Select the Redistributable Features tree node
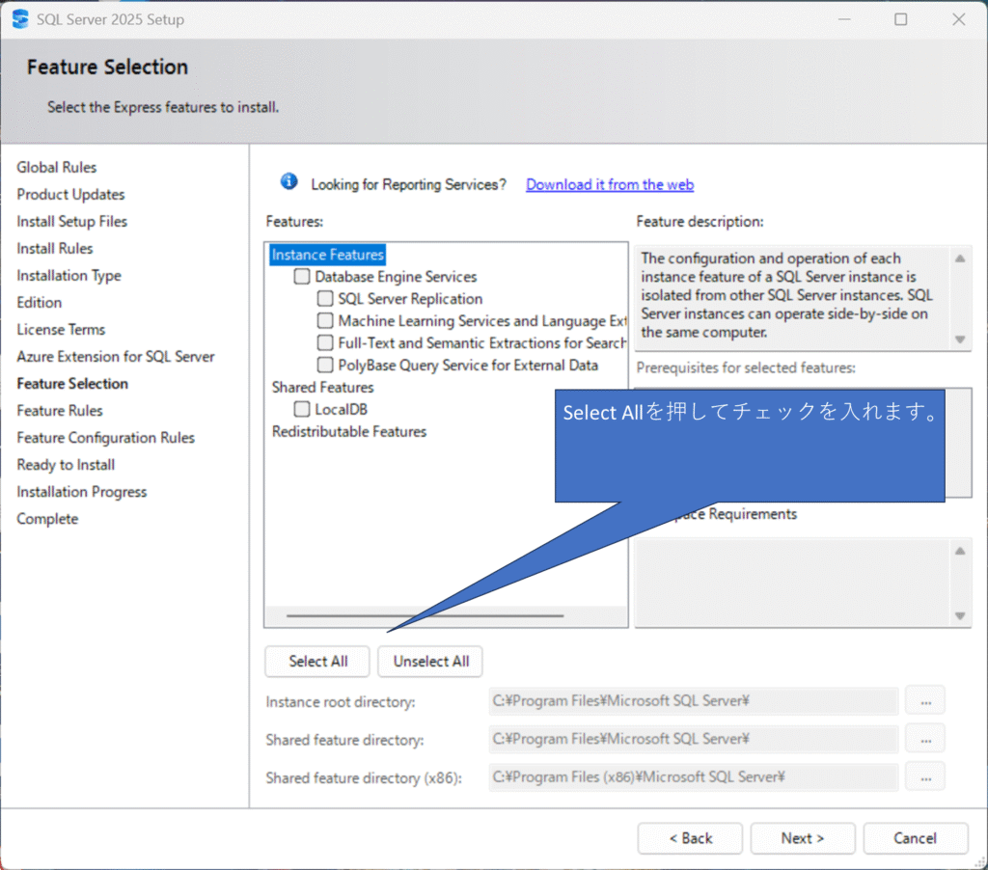This screenshot has width=988, height=870. [349, 431]
